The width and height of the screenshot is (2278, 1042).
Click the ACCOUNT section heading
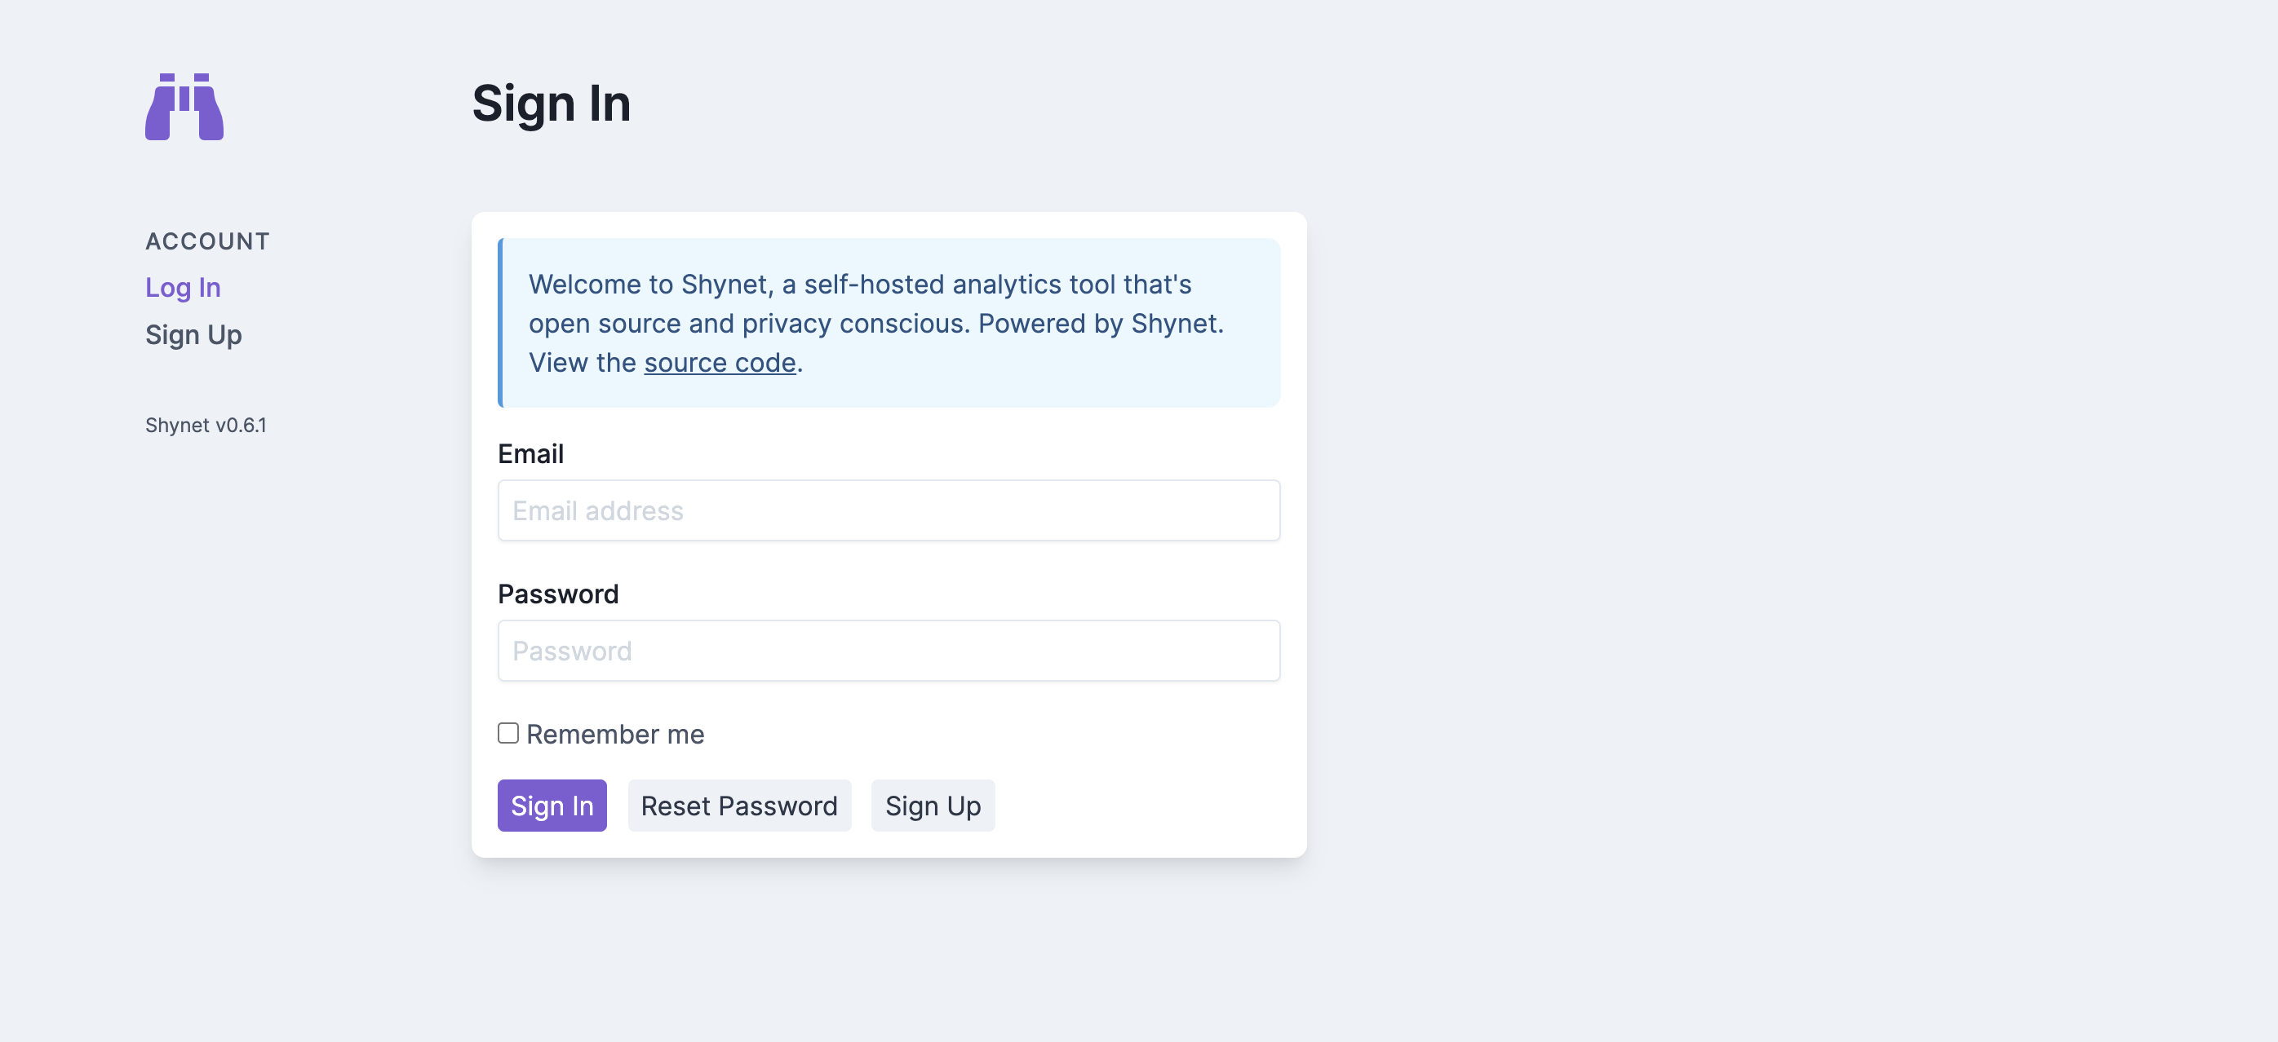(207, 241)
